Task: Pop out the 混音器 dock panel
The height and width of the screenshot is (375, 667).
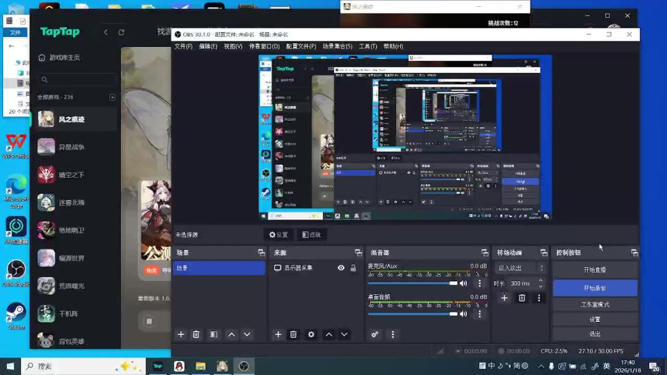Action: (485, 253)
